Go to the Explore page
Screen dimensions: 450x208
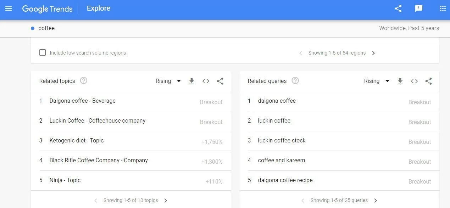pyautogui.click(x=98, y=8)
